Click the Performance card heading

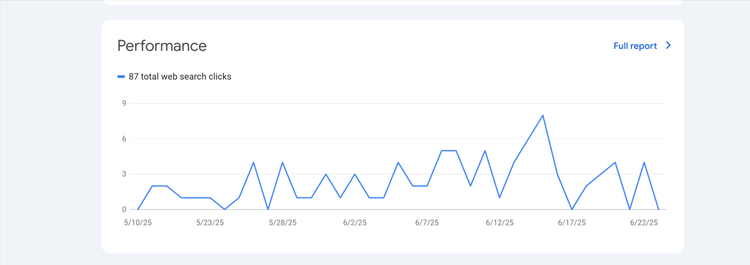pos(162,46)
